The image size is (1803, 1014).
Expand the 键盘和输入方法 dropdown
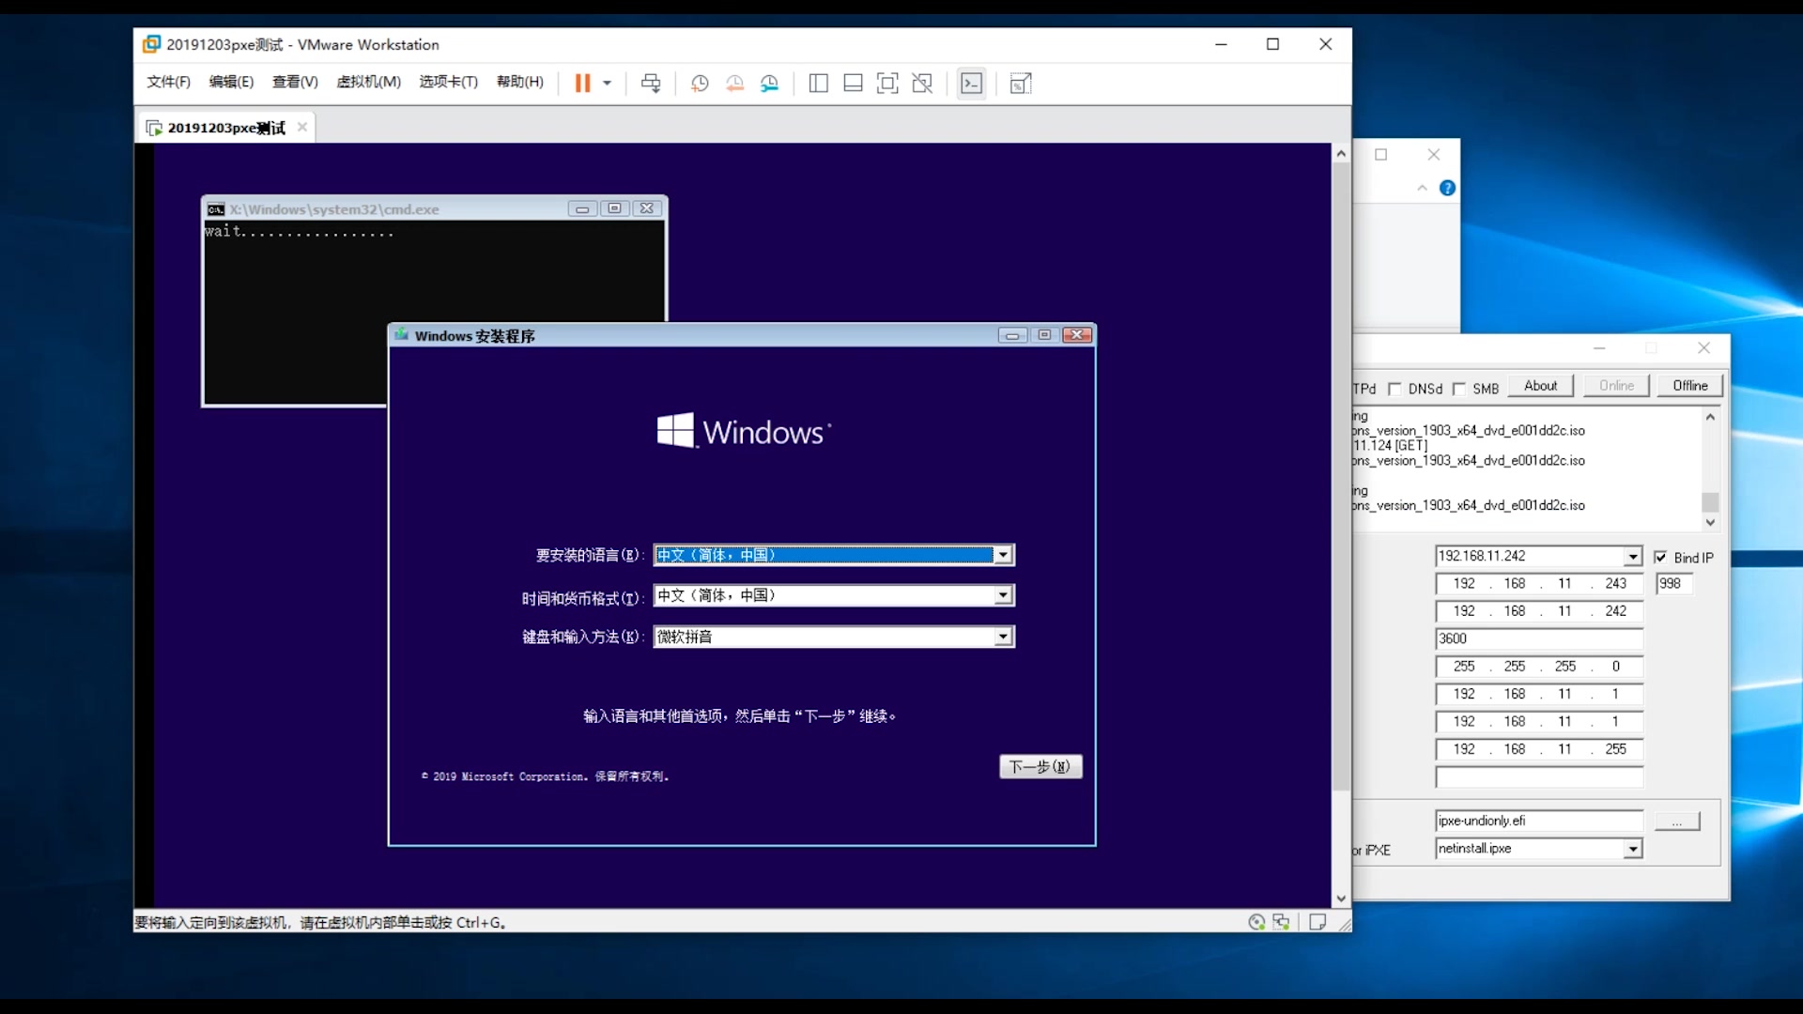[x=1003, y=637]
